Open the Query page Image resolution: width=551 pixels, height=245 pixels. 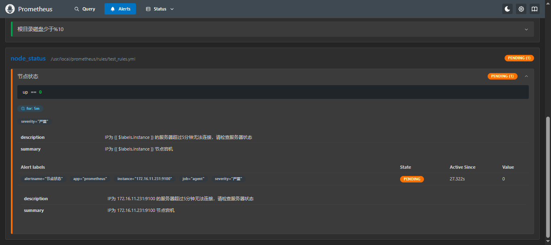pos(85,9)
